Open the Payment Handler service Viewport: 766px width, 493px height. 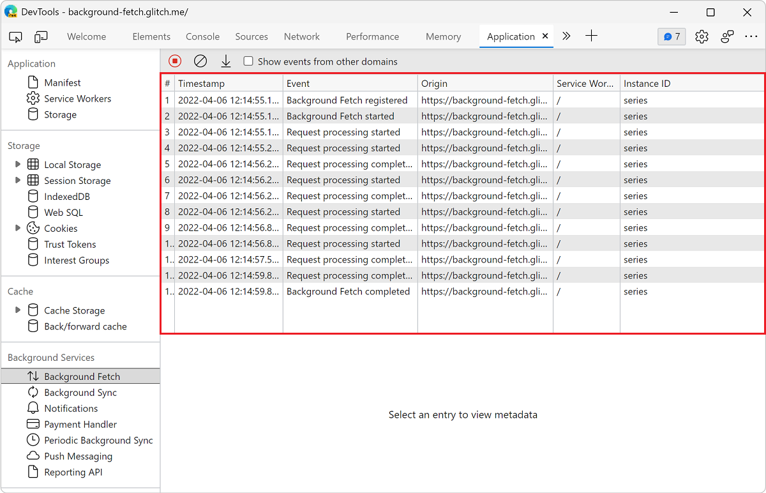[80, 424]
